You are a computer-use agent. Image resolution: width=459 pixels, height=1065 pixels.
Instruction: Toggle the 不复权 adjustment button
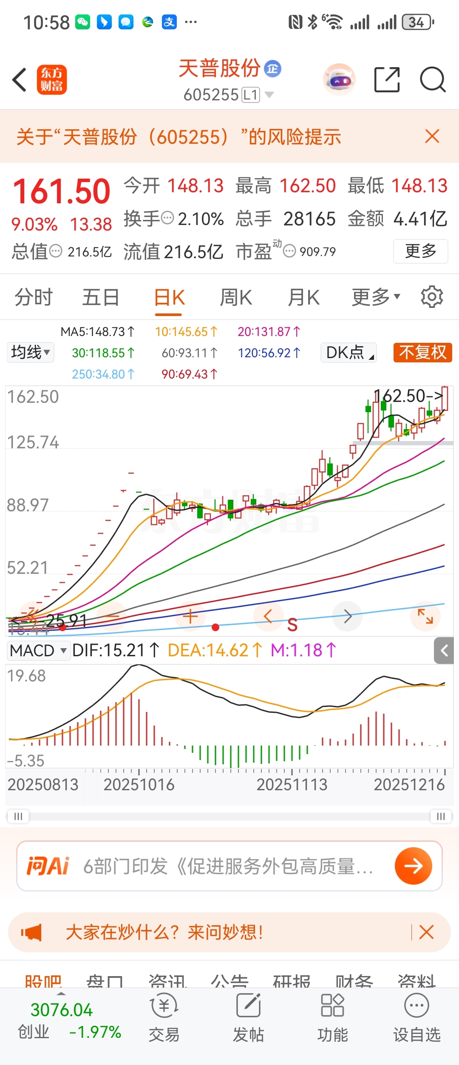tap(423, 352)
